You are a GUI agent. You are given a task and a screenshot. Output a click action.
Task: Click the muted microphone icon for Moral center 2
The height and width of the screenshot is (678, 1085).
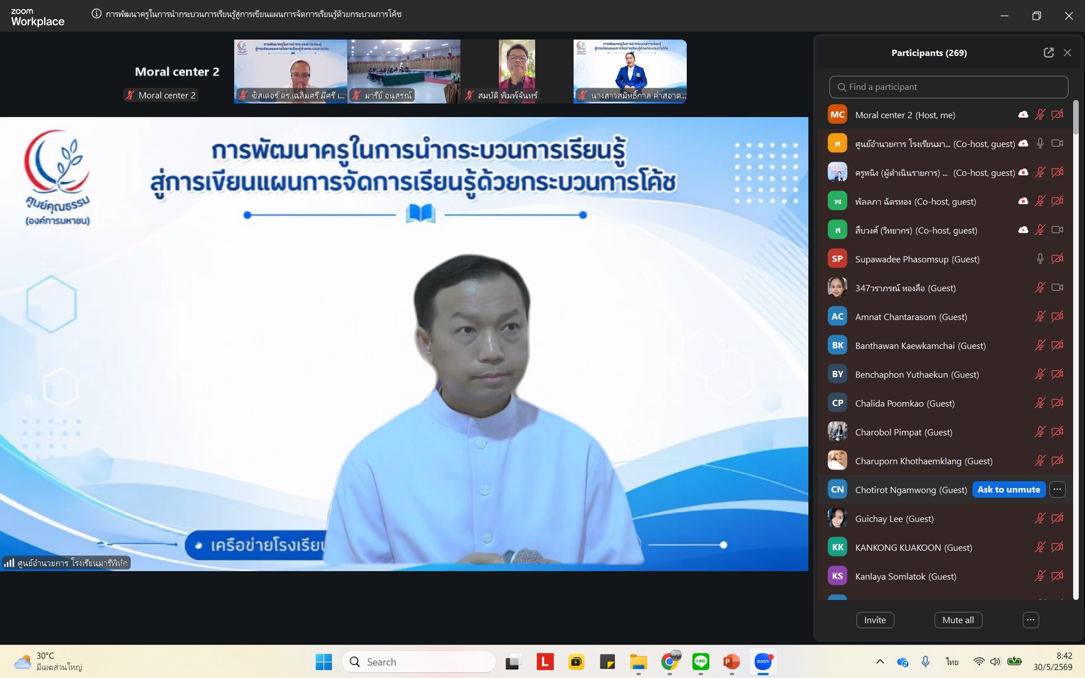(x=1040, y=115)
